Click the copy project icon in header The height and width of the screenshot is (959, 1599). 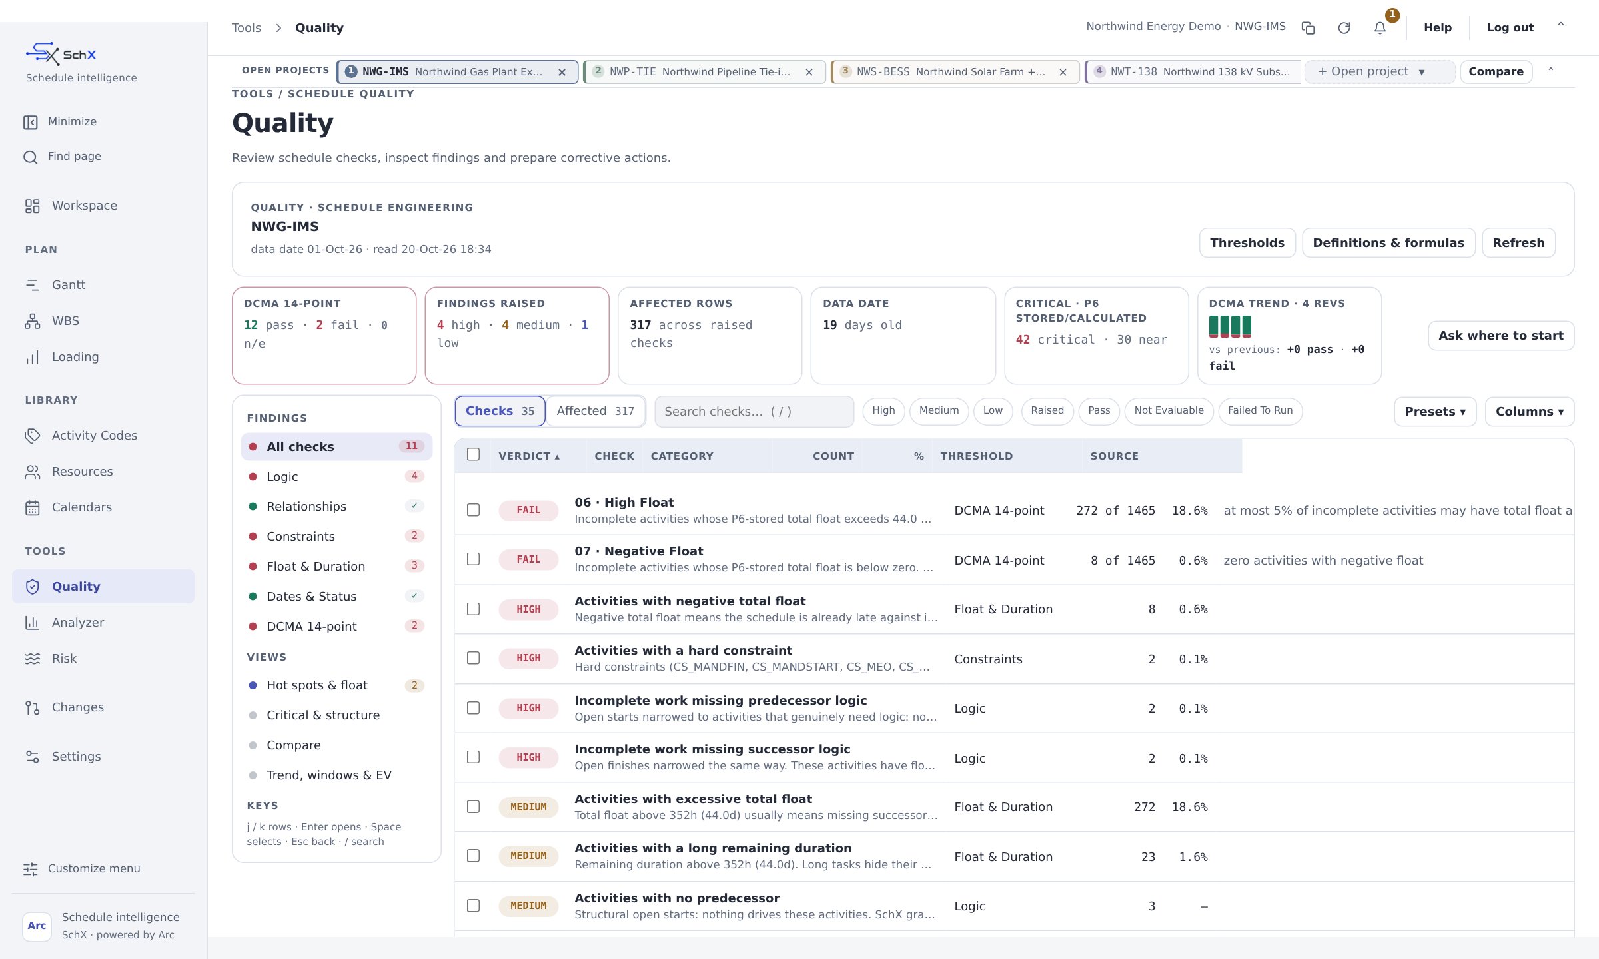[x=1308, y=28]
